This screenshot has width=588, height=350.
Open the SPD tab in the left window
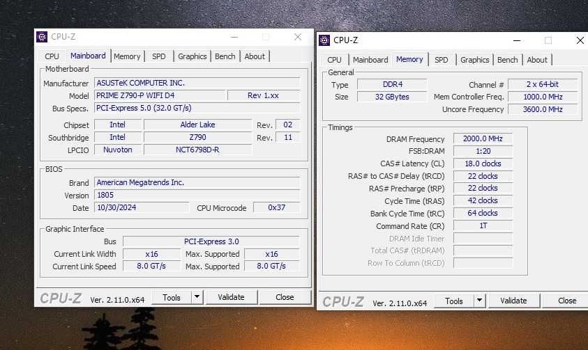click(x=158, y=56)
